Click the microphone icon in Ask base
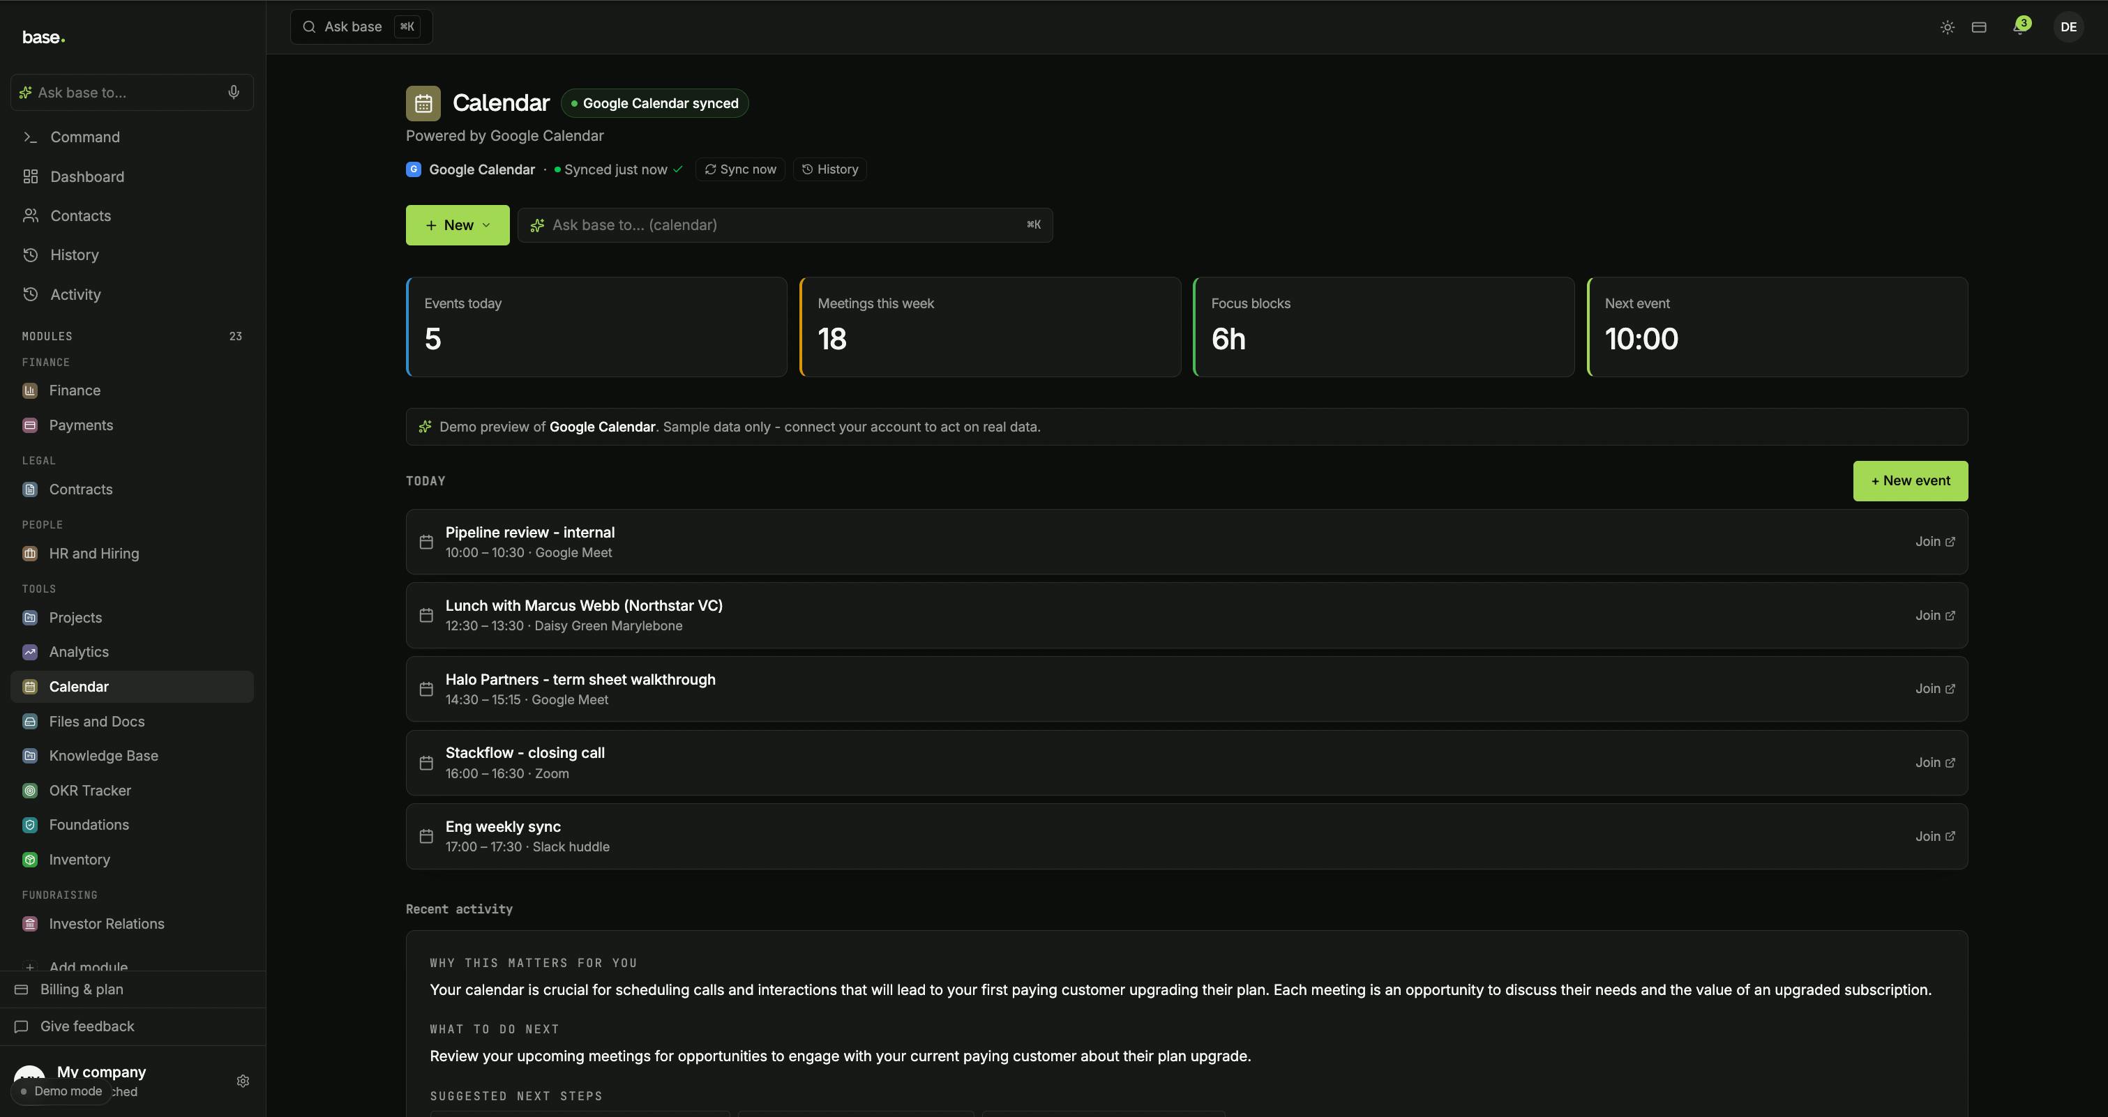 (x=233, y=93)
